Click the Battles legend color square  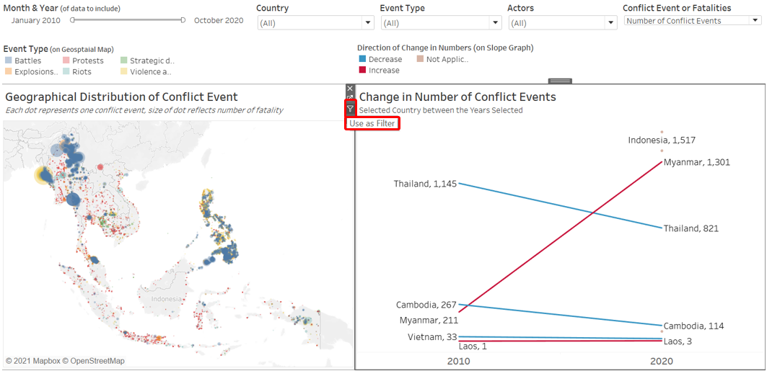click(8, 61)
